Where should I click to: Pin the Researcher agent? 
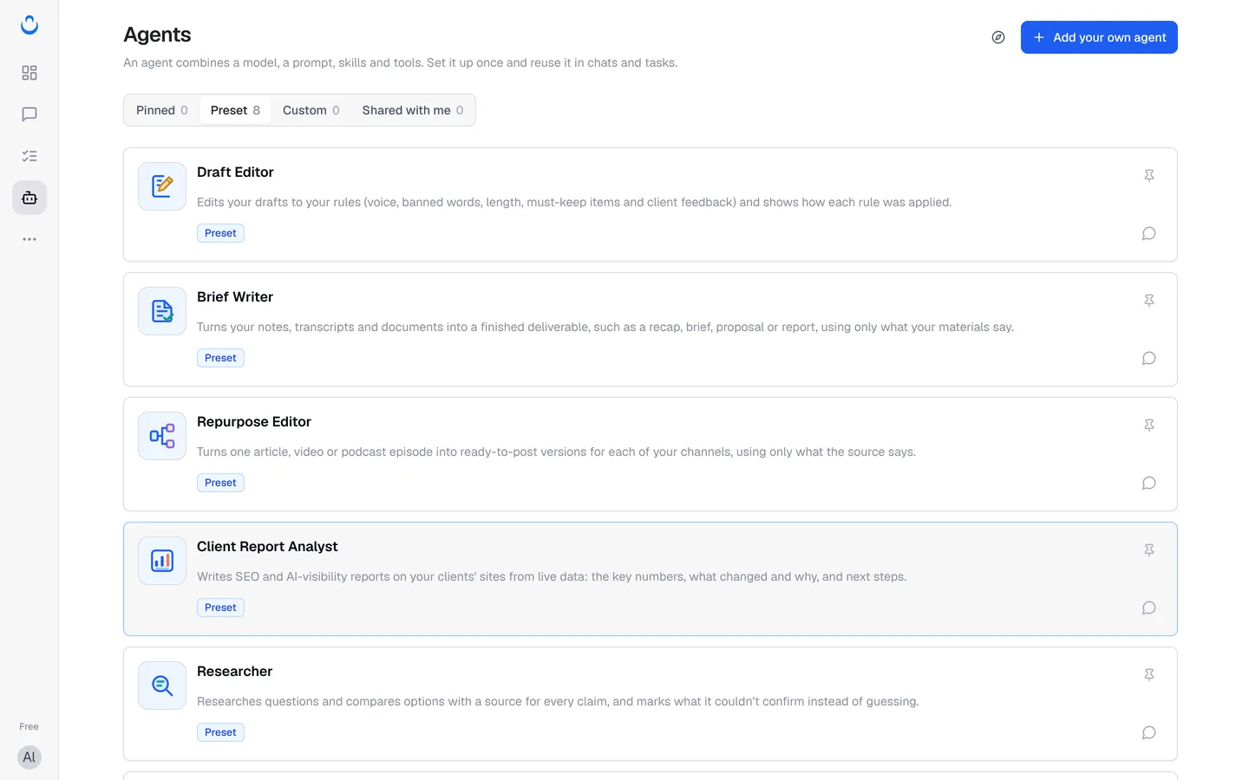(1149, 675)
